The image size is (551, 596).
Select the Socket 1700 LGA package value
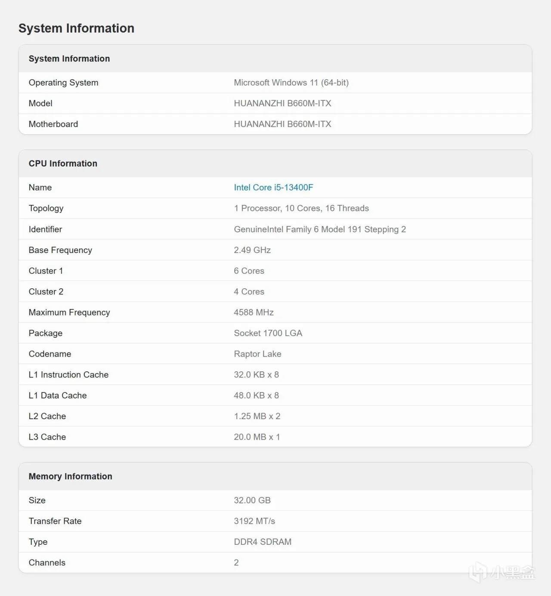point(268,333)
